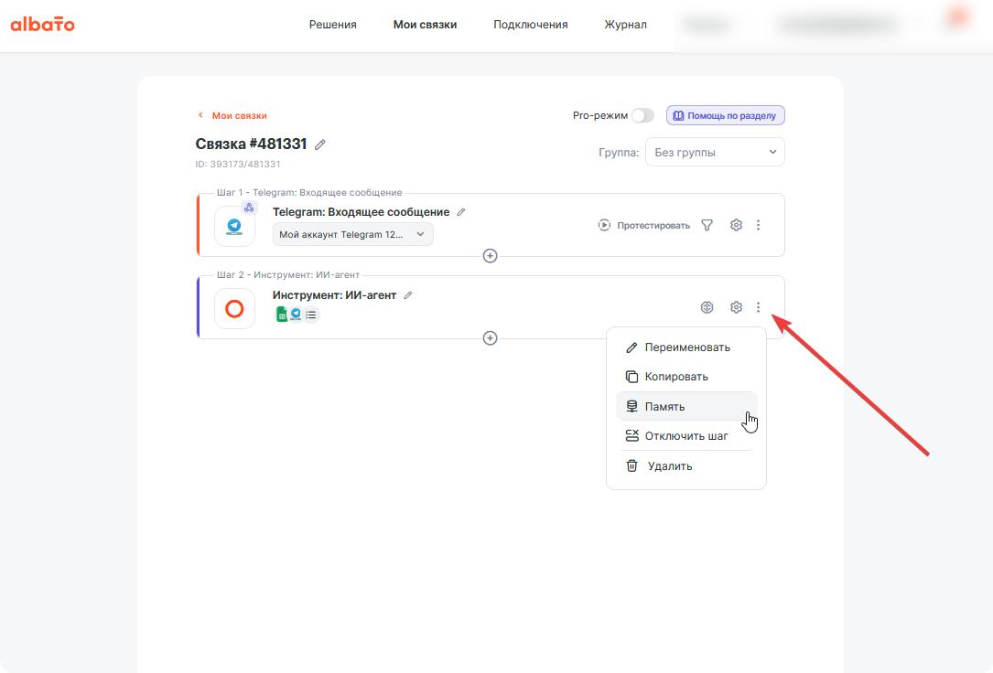Image resolution: width=993 pixels, height=673 pixels.
Task: Toggle the Pro-режим switch
Action: click(642, 116)
